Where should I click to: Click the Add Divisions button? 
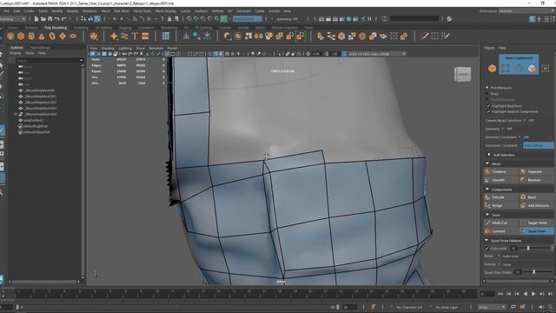tap(536, 205)
